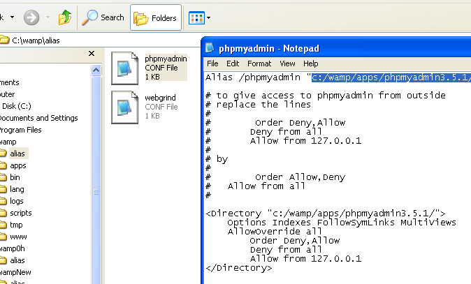Image resolution: width=471 pixels, height=284 pixels.
Task: Click the bin folder icon in tree
Action: click(3, 177)
